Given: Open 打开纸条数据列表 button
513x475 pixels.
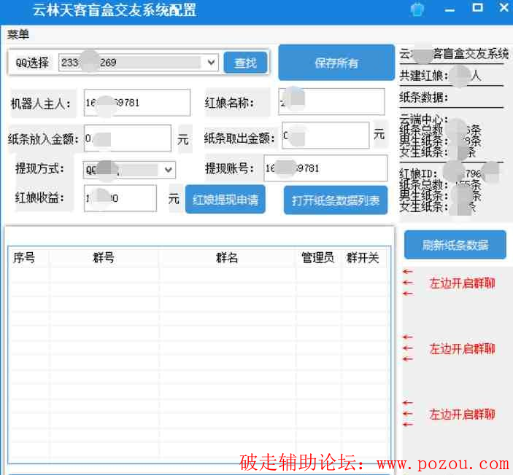Looking at the screenshot, I should pyautogui.click(x=336, y=200).
